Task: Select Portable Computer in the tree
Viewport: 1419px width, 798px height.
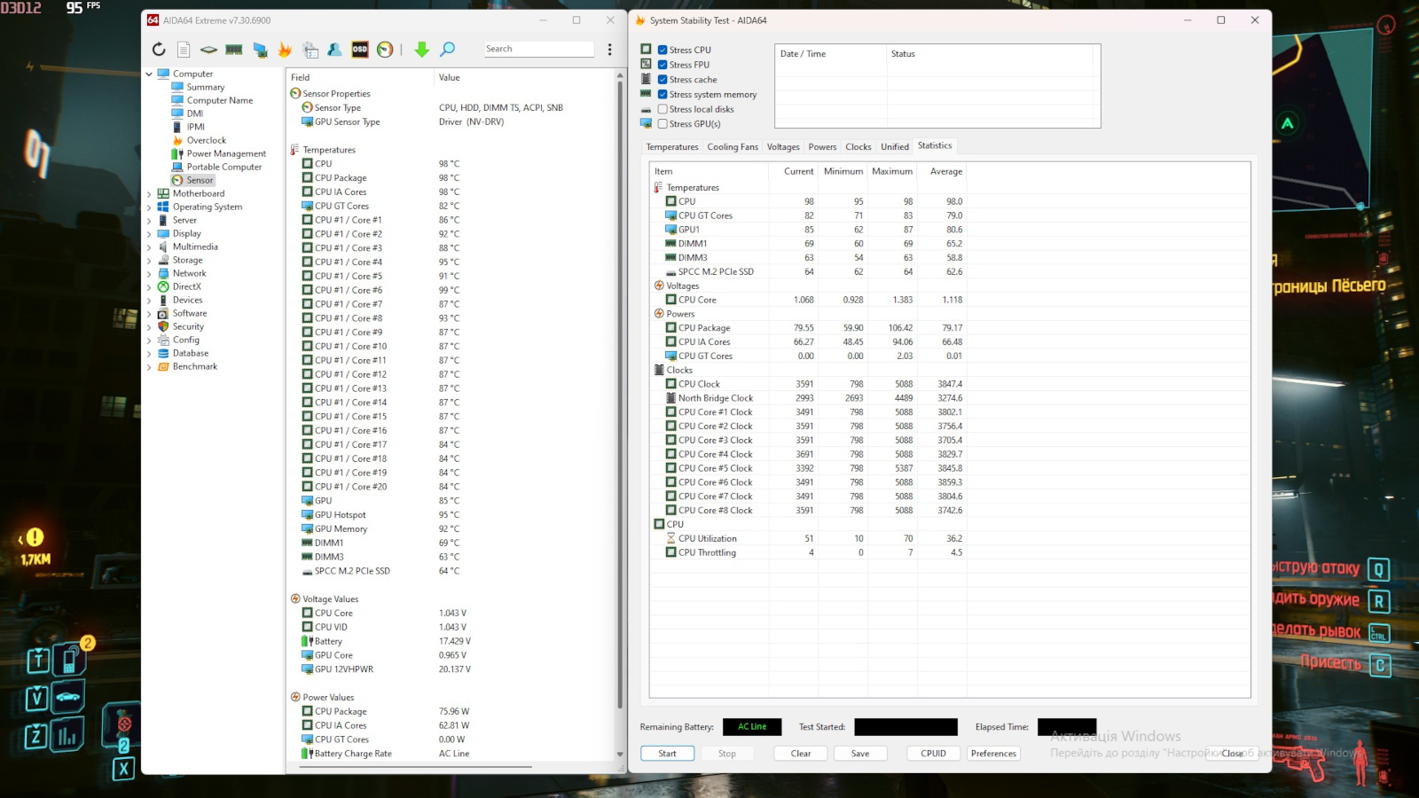Action: [x=223, y=167]
